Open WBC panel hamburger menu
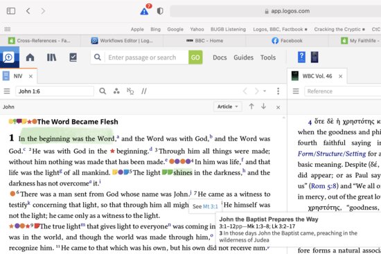381x254 pixels. 296,91
